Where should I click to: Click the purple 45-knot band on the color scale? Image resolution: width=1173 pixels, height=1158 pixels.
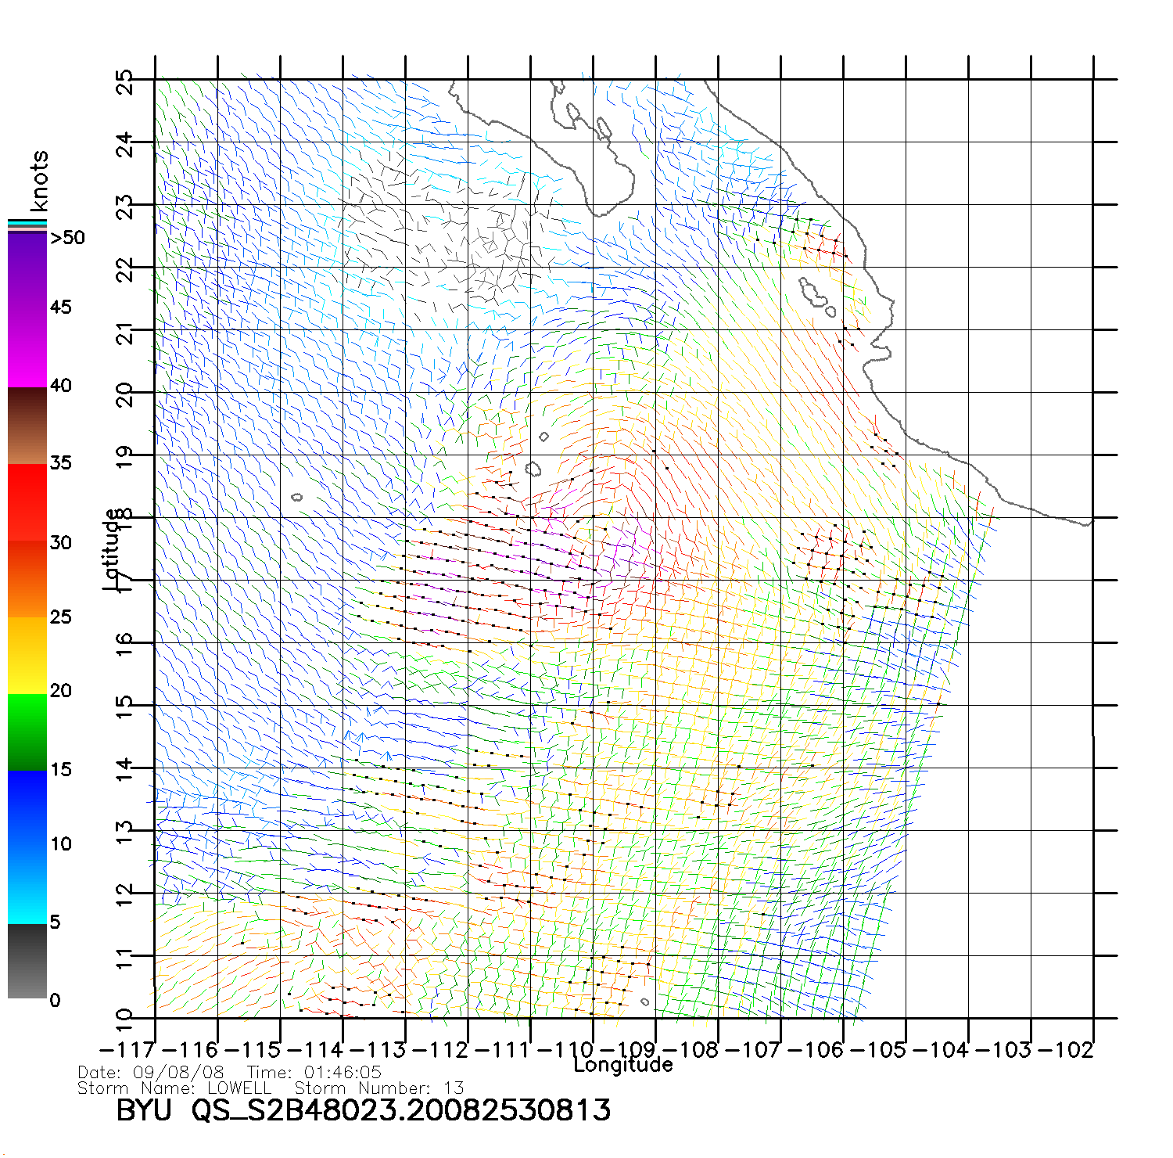point(27,309)
